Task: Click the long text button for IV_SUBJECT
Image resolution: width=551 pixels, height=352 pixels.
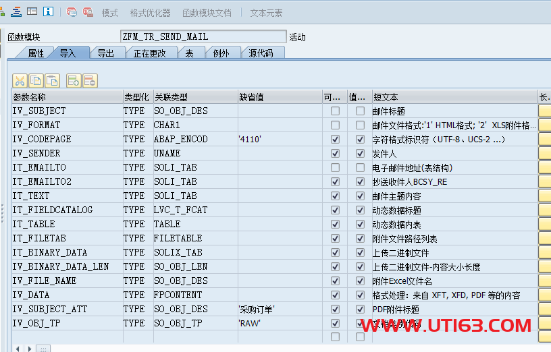Action: point(544,111)
